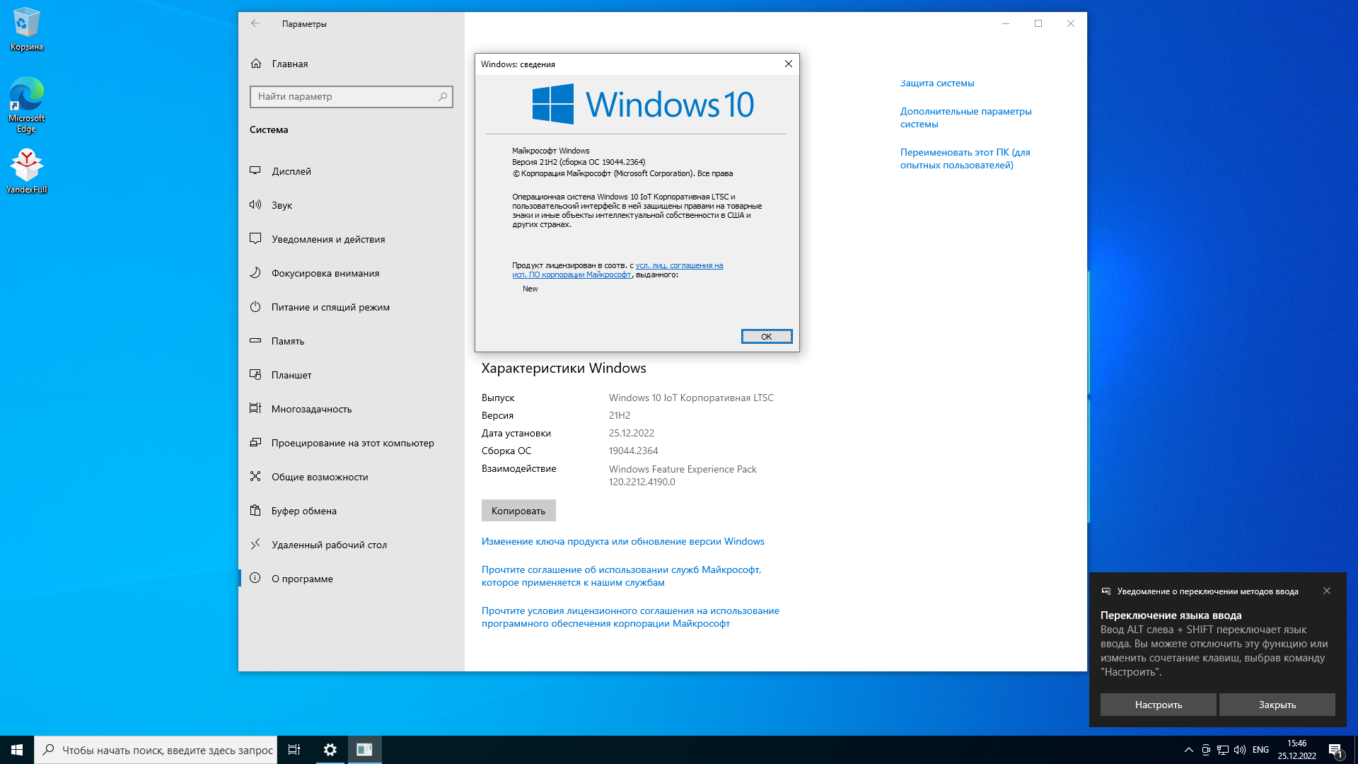Open Удаленный рабочий стол settings
This screenshot has width=1358, height=764.
329,544
